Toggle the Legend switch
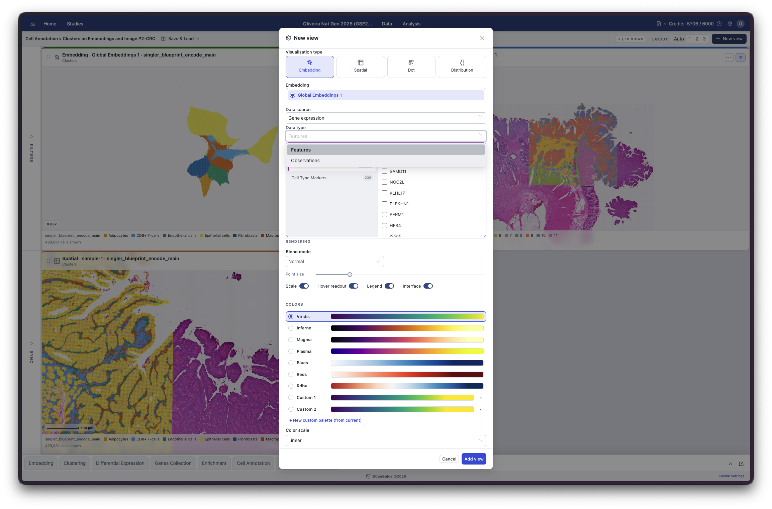The height and width of the screenshot is (509, 772). (x=389, y=286)
